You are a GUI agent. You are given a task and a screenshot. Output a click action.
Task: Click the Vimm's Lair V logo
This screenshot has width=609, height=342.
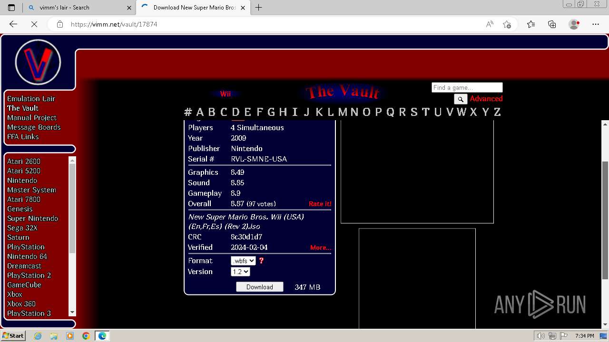point(38,62)
